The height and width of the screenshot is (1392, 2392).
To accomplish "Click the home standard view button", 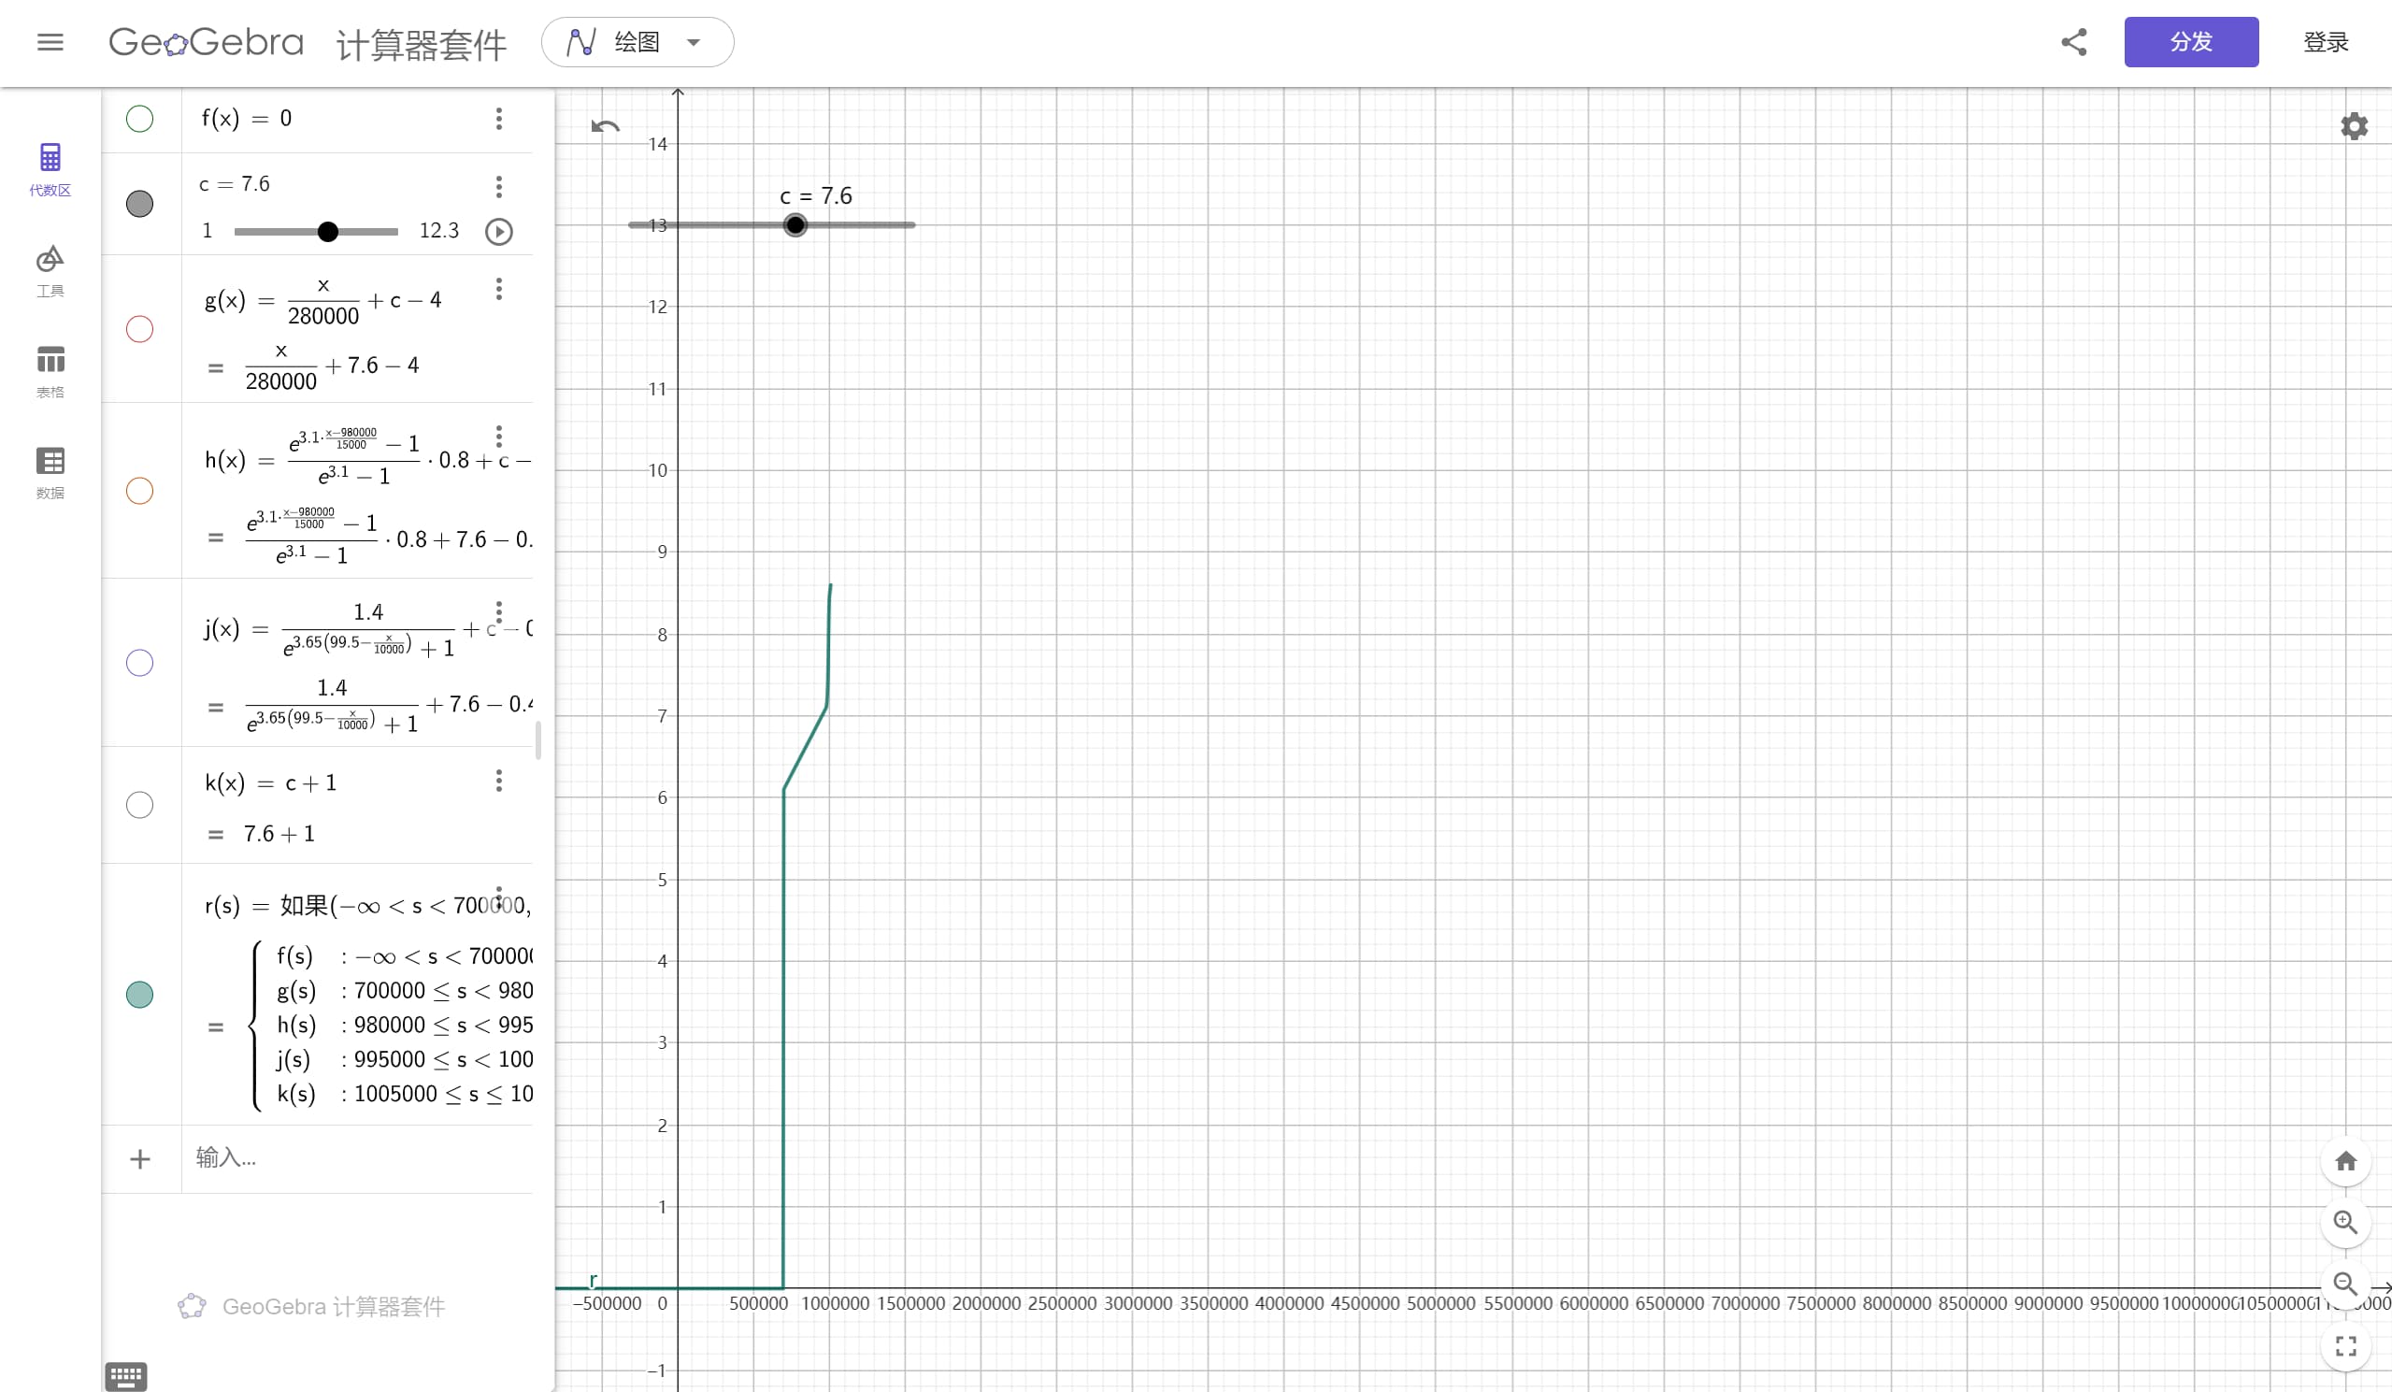I will coord(2345,1160).
